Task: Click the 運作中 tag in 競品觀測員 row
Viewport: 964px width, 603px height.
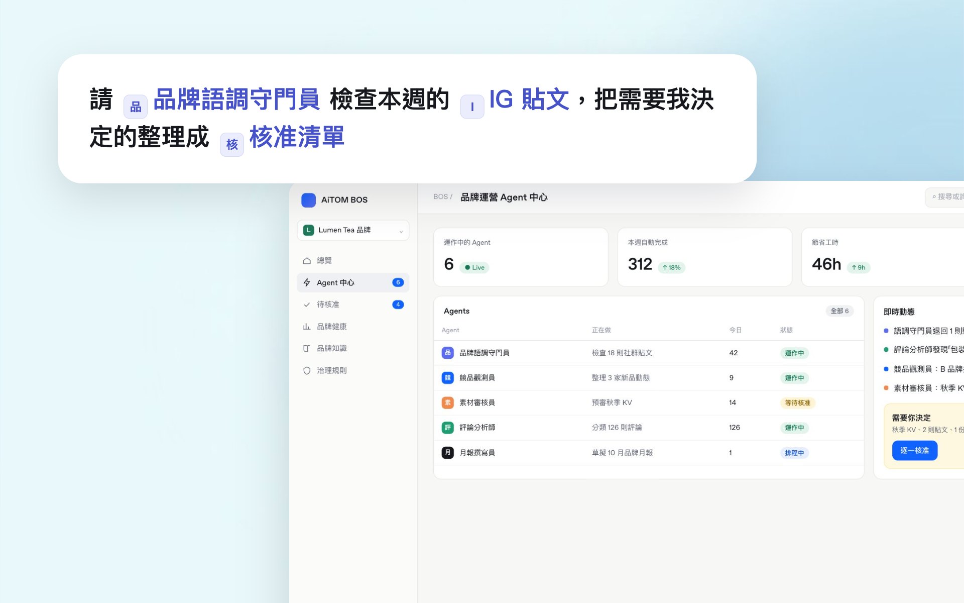Action: (794, 378)
